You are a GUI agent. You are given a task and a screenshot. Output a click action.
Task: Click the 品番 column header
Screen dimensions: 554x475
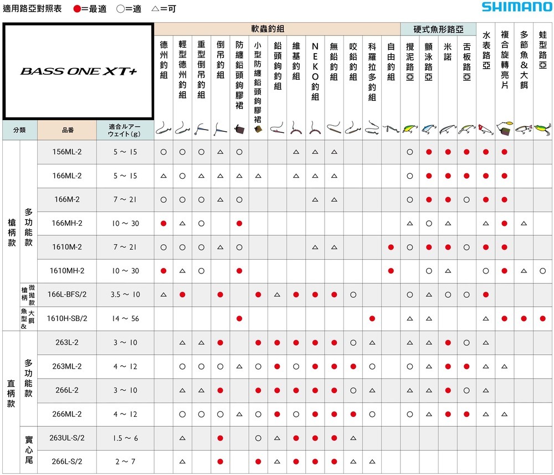coord(67,130)
